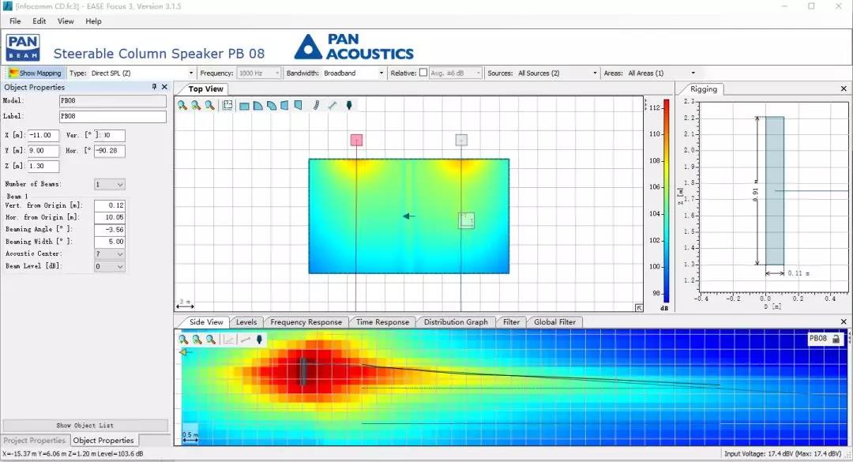The height and width of the screenshot is (462, 853).
Task: Click the Z [m] coordinate field
Action: [43, 166]
